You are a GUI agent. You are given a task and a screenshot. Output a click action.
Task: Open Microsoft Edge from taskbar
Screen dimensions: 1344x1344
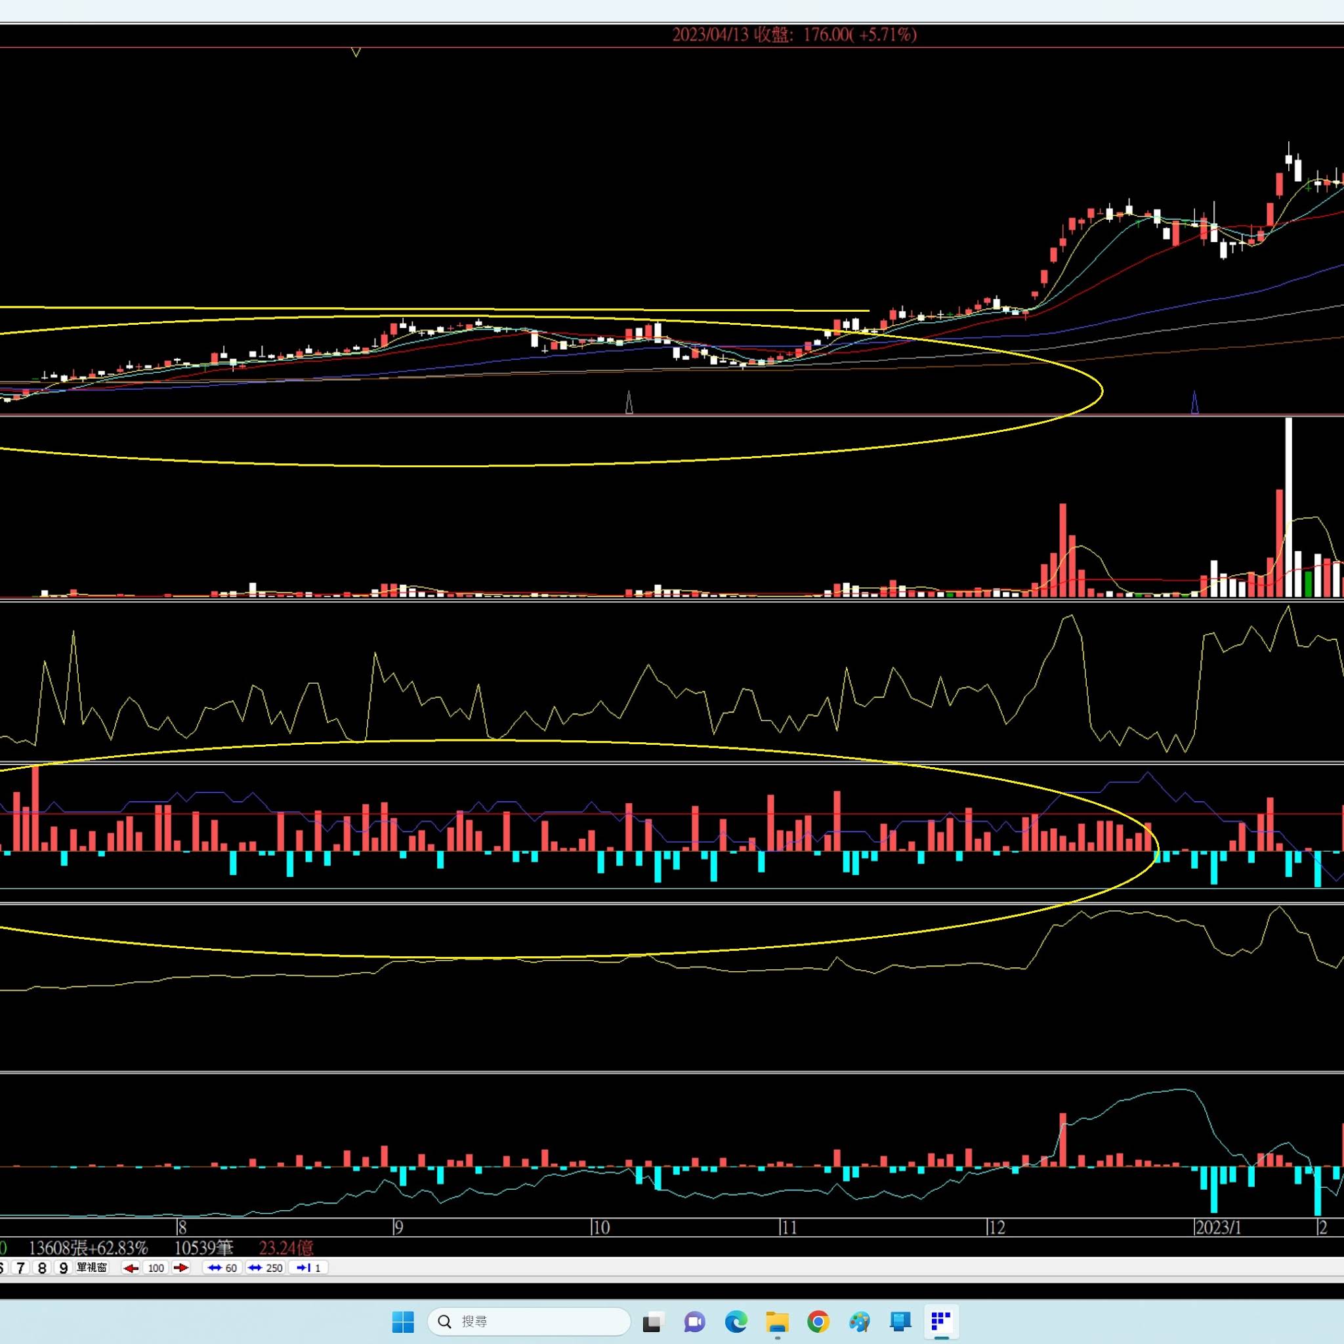[x=735, y=1321]
